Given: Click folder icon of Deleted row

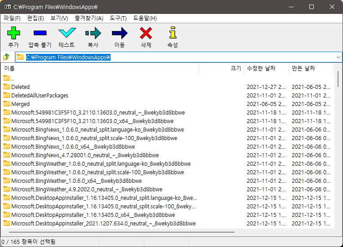Looking at the screenshot, I should tap(7, 87).
